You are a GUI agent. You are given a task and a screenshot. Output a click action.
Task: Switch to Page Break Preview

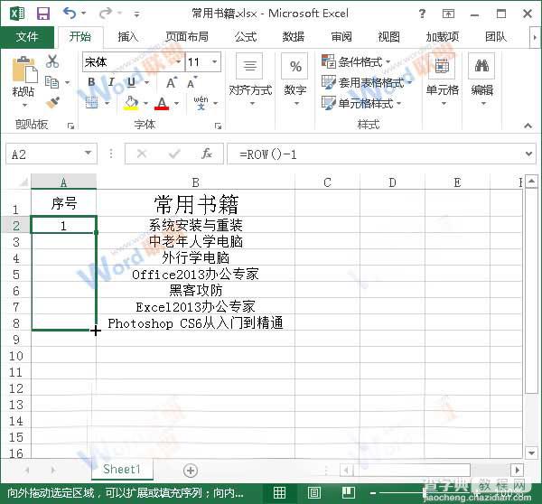click(x=349, y=492)
